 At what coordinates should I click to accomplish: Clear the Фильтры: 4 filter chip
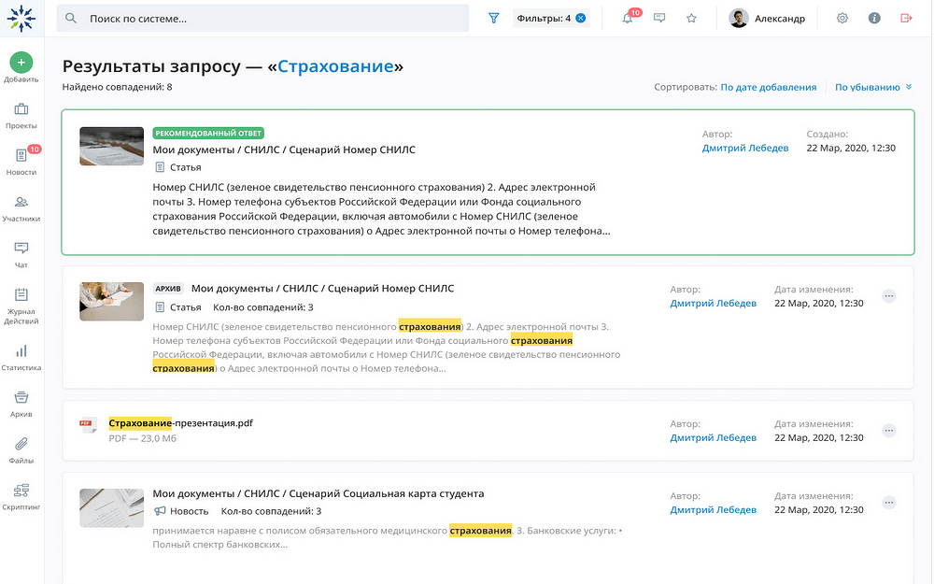[581, 18]
